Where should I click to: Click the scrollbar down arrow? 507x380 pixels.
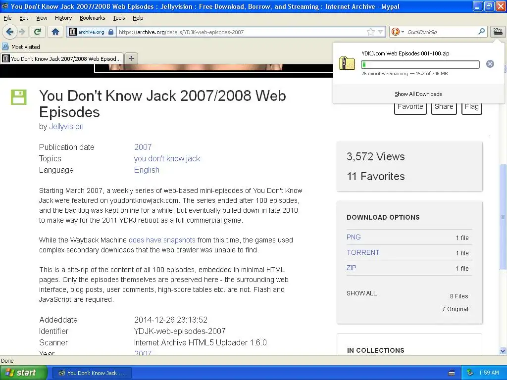503,351
